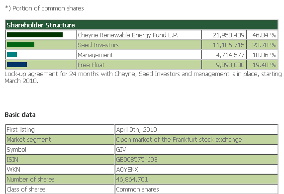
Task: Select the green Seed Investors bar
Action: pyautogui.click(x=21, y=45)
